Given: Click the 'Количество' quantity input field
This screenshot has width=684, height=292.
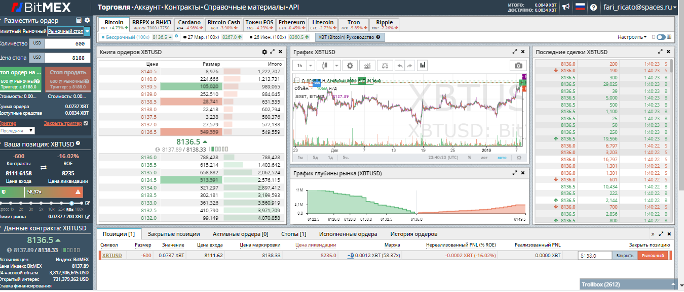Looking at the screenshot, I should pyautogui.click(x=67, y=44).
